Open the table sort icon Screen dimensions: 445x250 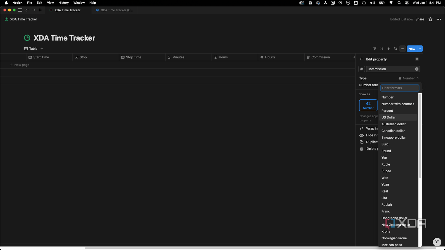[382, 49]
